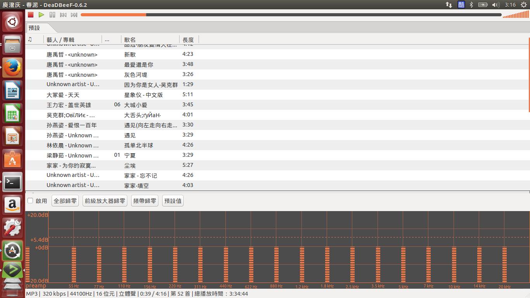Open LibreOffice Impress from launcher
Screen dimensions: 530x298
pyautogui.click(x=12, y=136)
